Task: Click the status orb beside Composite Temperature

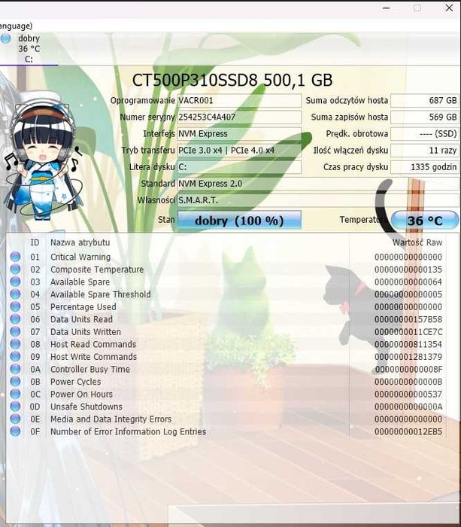Action: [x=15, y=270]
